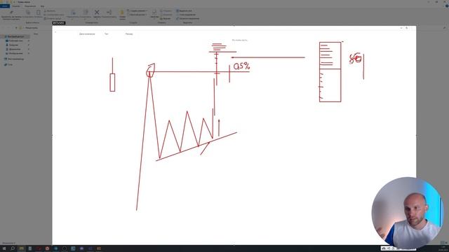Switch to the View ribbon tab
The image size is (449, 252).
(x=42, y=6)
